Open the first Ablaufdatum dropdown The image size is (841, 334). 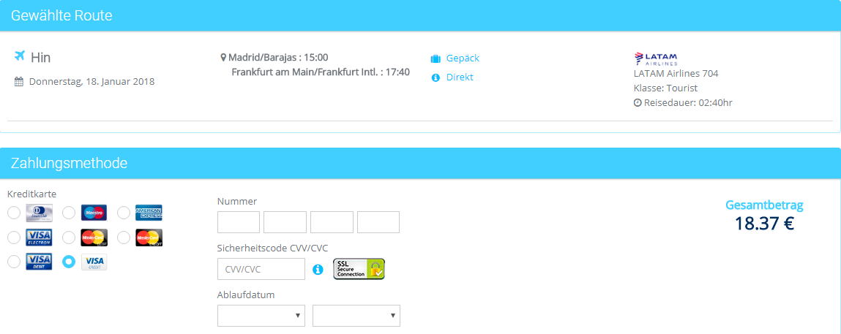coord(261,316)
